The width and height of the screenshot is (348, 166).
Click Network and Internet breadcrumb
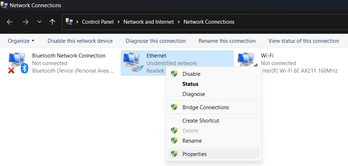pos(149,22)
